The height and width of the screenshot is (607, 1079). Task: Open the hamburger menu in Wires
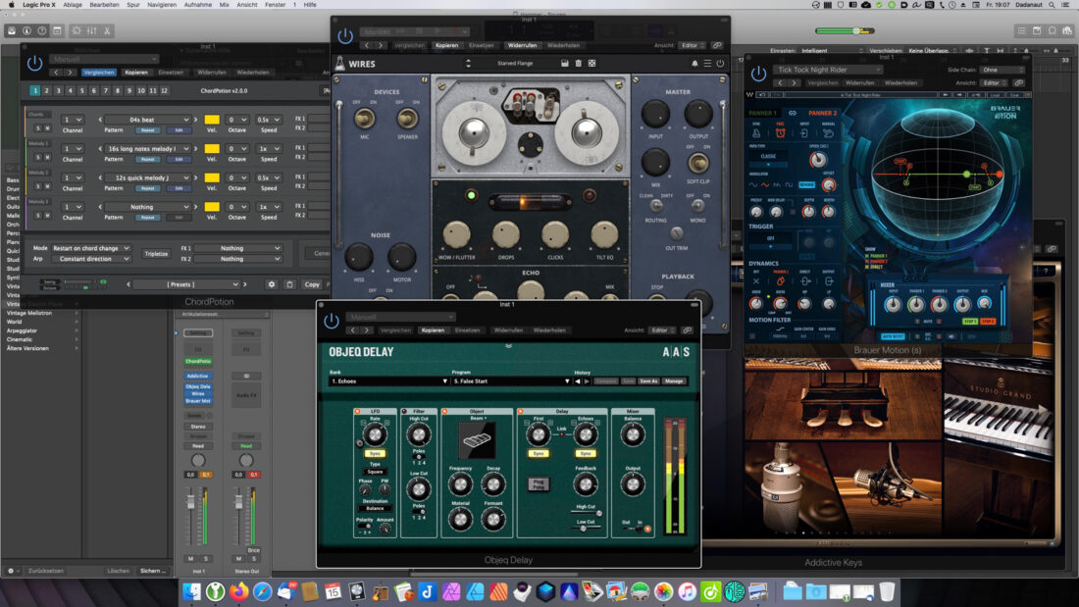[707, 64]
